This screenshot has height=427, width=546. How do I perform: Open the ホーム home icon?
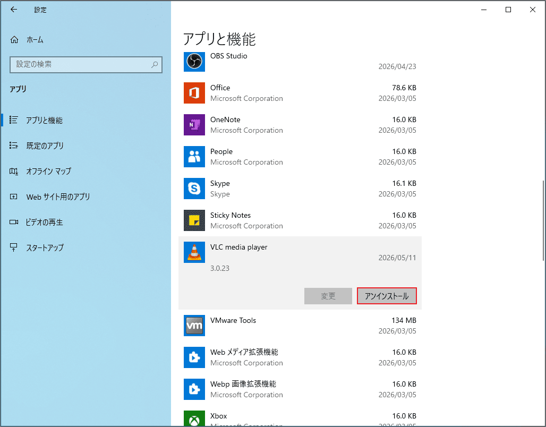(x=14, y=40)
